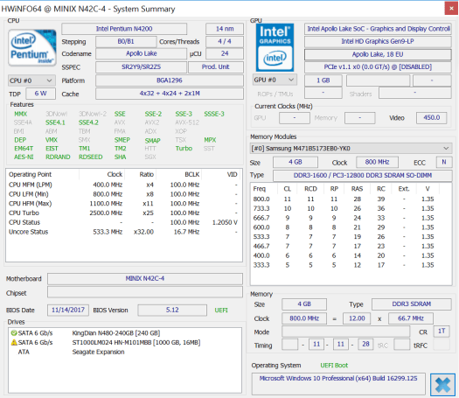
Task: Click the RDSEED feature label
Action: pyautogui.click(x=90, y=157)
